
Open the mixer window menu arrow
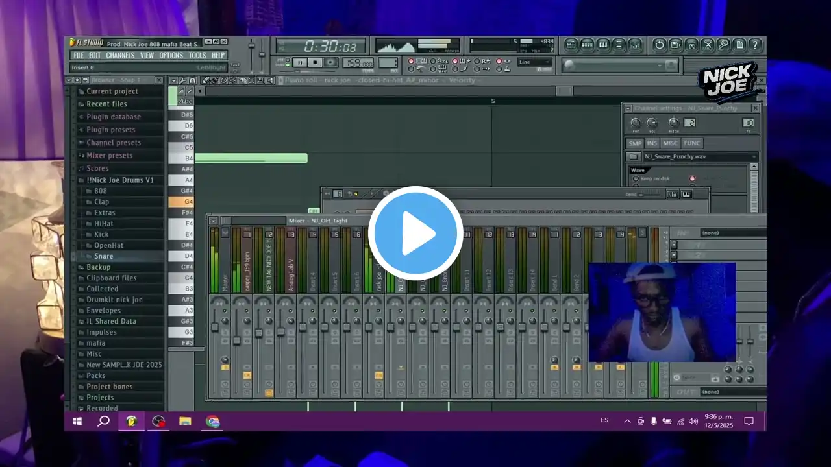click(213, 221)
